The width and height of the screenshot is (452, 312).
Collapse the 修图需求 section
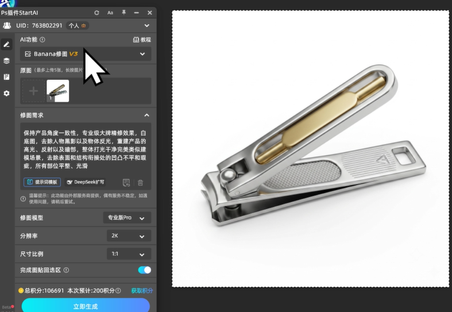click(x=146, y=115)
